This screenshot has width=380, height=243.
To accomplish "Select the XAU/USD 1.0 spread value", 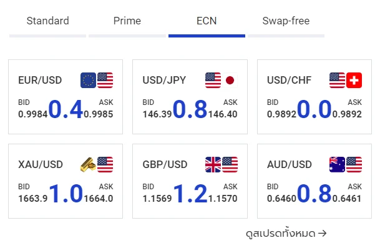I will pyautogui.click(x=66, y=194).
